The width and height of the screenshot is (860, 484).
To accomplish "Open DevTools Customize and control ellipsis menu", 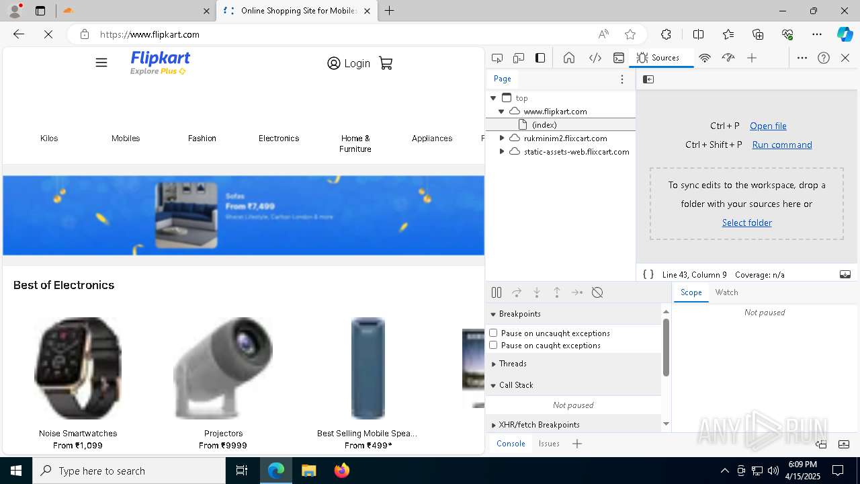I will coord(802,58).
